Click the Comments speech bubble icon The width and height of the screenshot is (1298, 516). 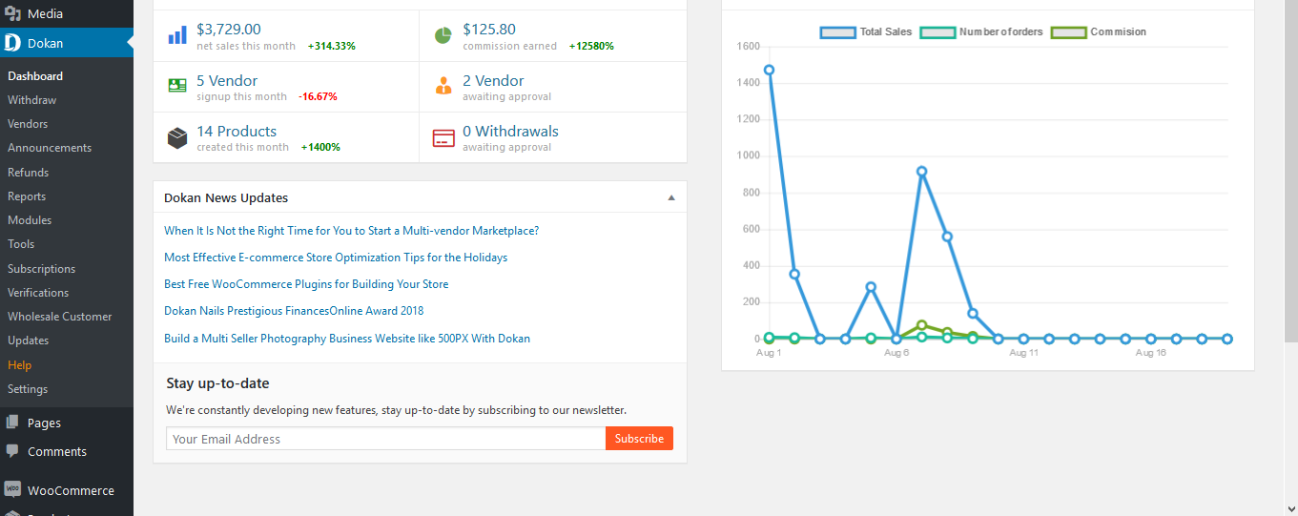[12, 451]
